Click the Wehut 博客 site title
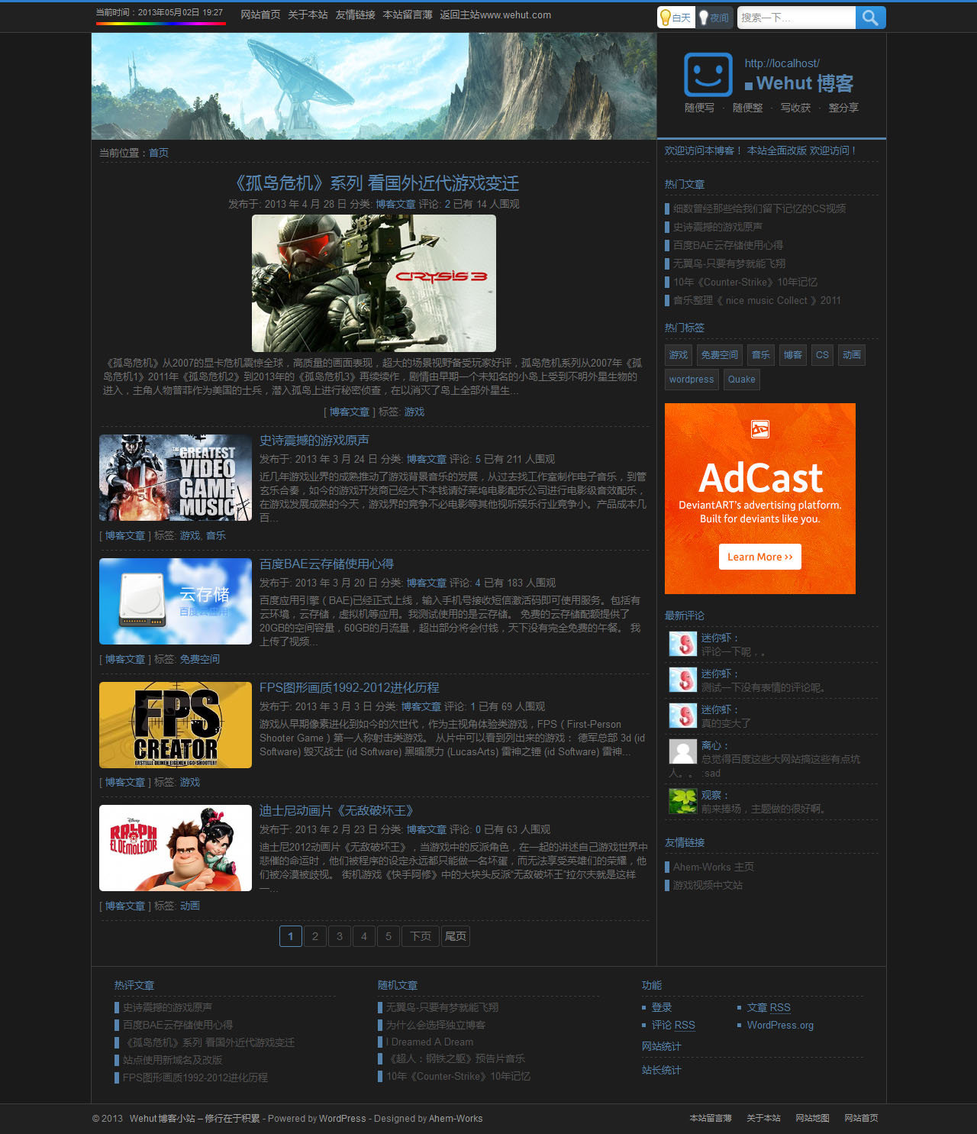977x1134 pixels. (804, 83)
